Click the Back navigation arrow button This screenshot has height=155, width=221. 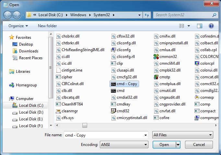pyautogui.click(x=7, y=15)
